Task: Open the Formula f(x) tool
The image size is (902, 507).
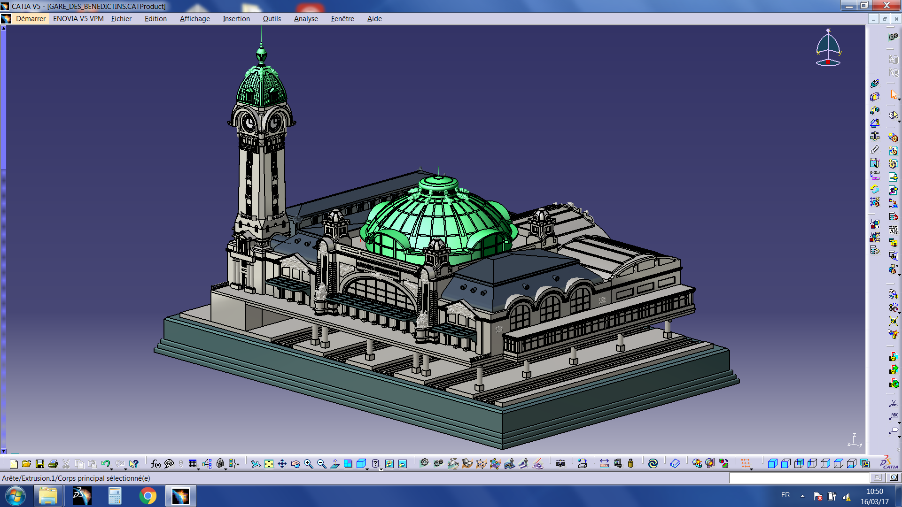Action: 156,464
